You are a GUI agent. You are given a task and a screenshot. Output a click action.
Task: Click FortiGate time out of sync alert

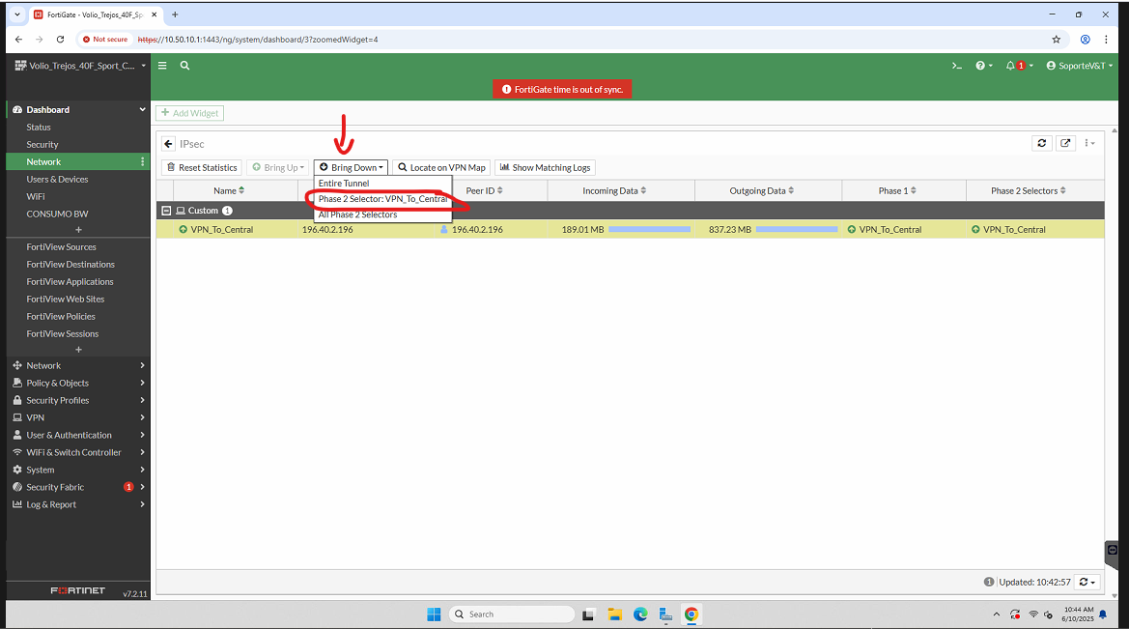(562, 89)
